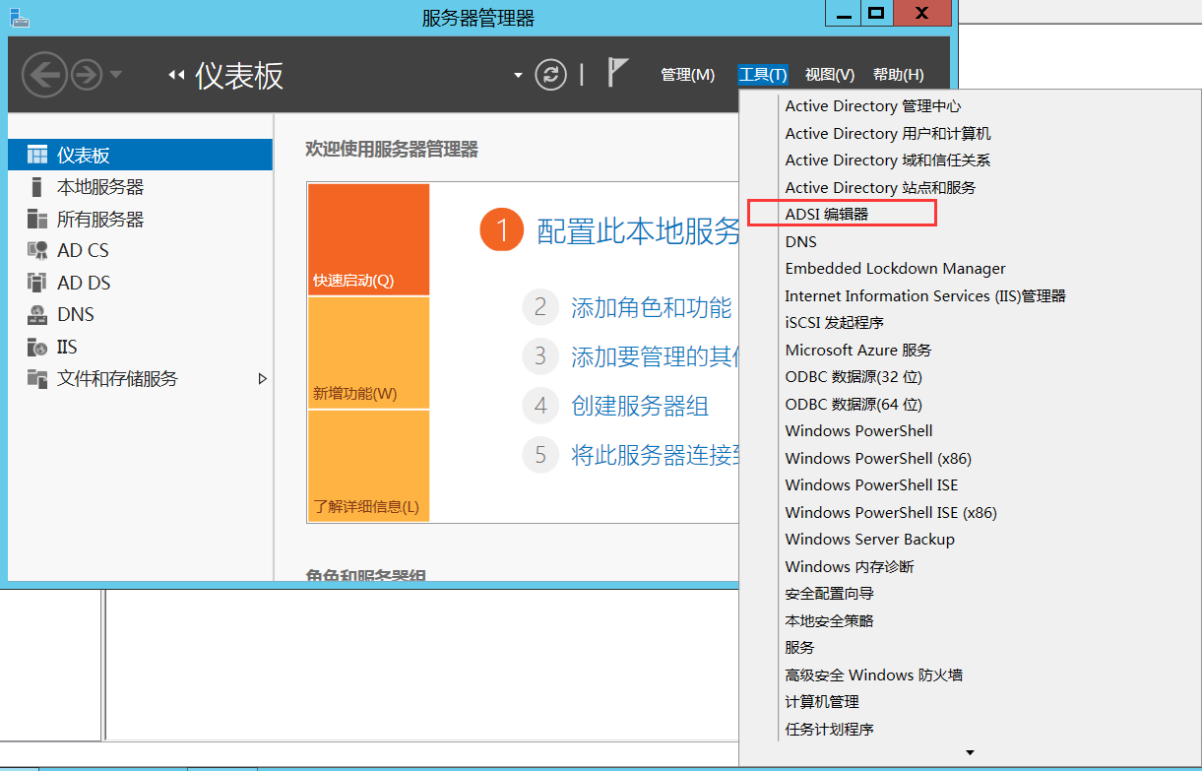Open the 视图(V) menu

[830, 75]
